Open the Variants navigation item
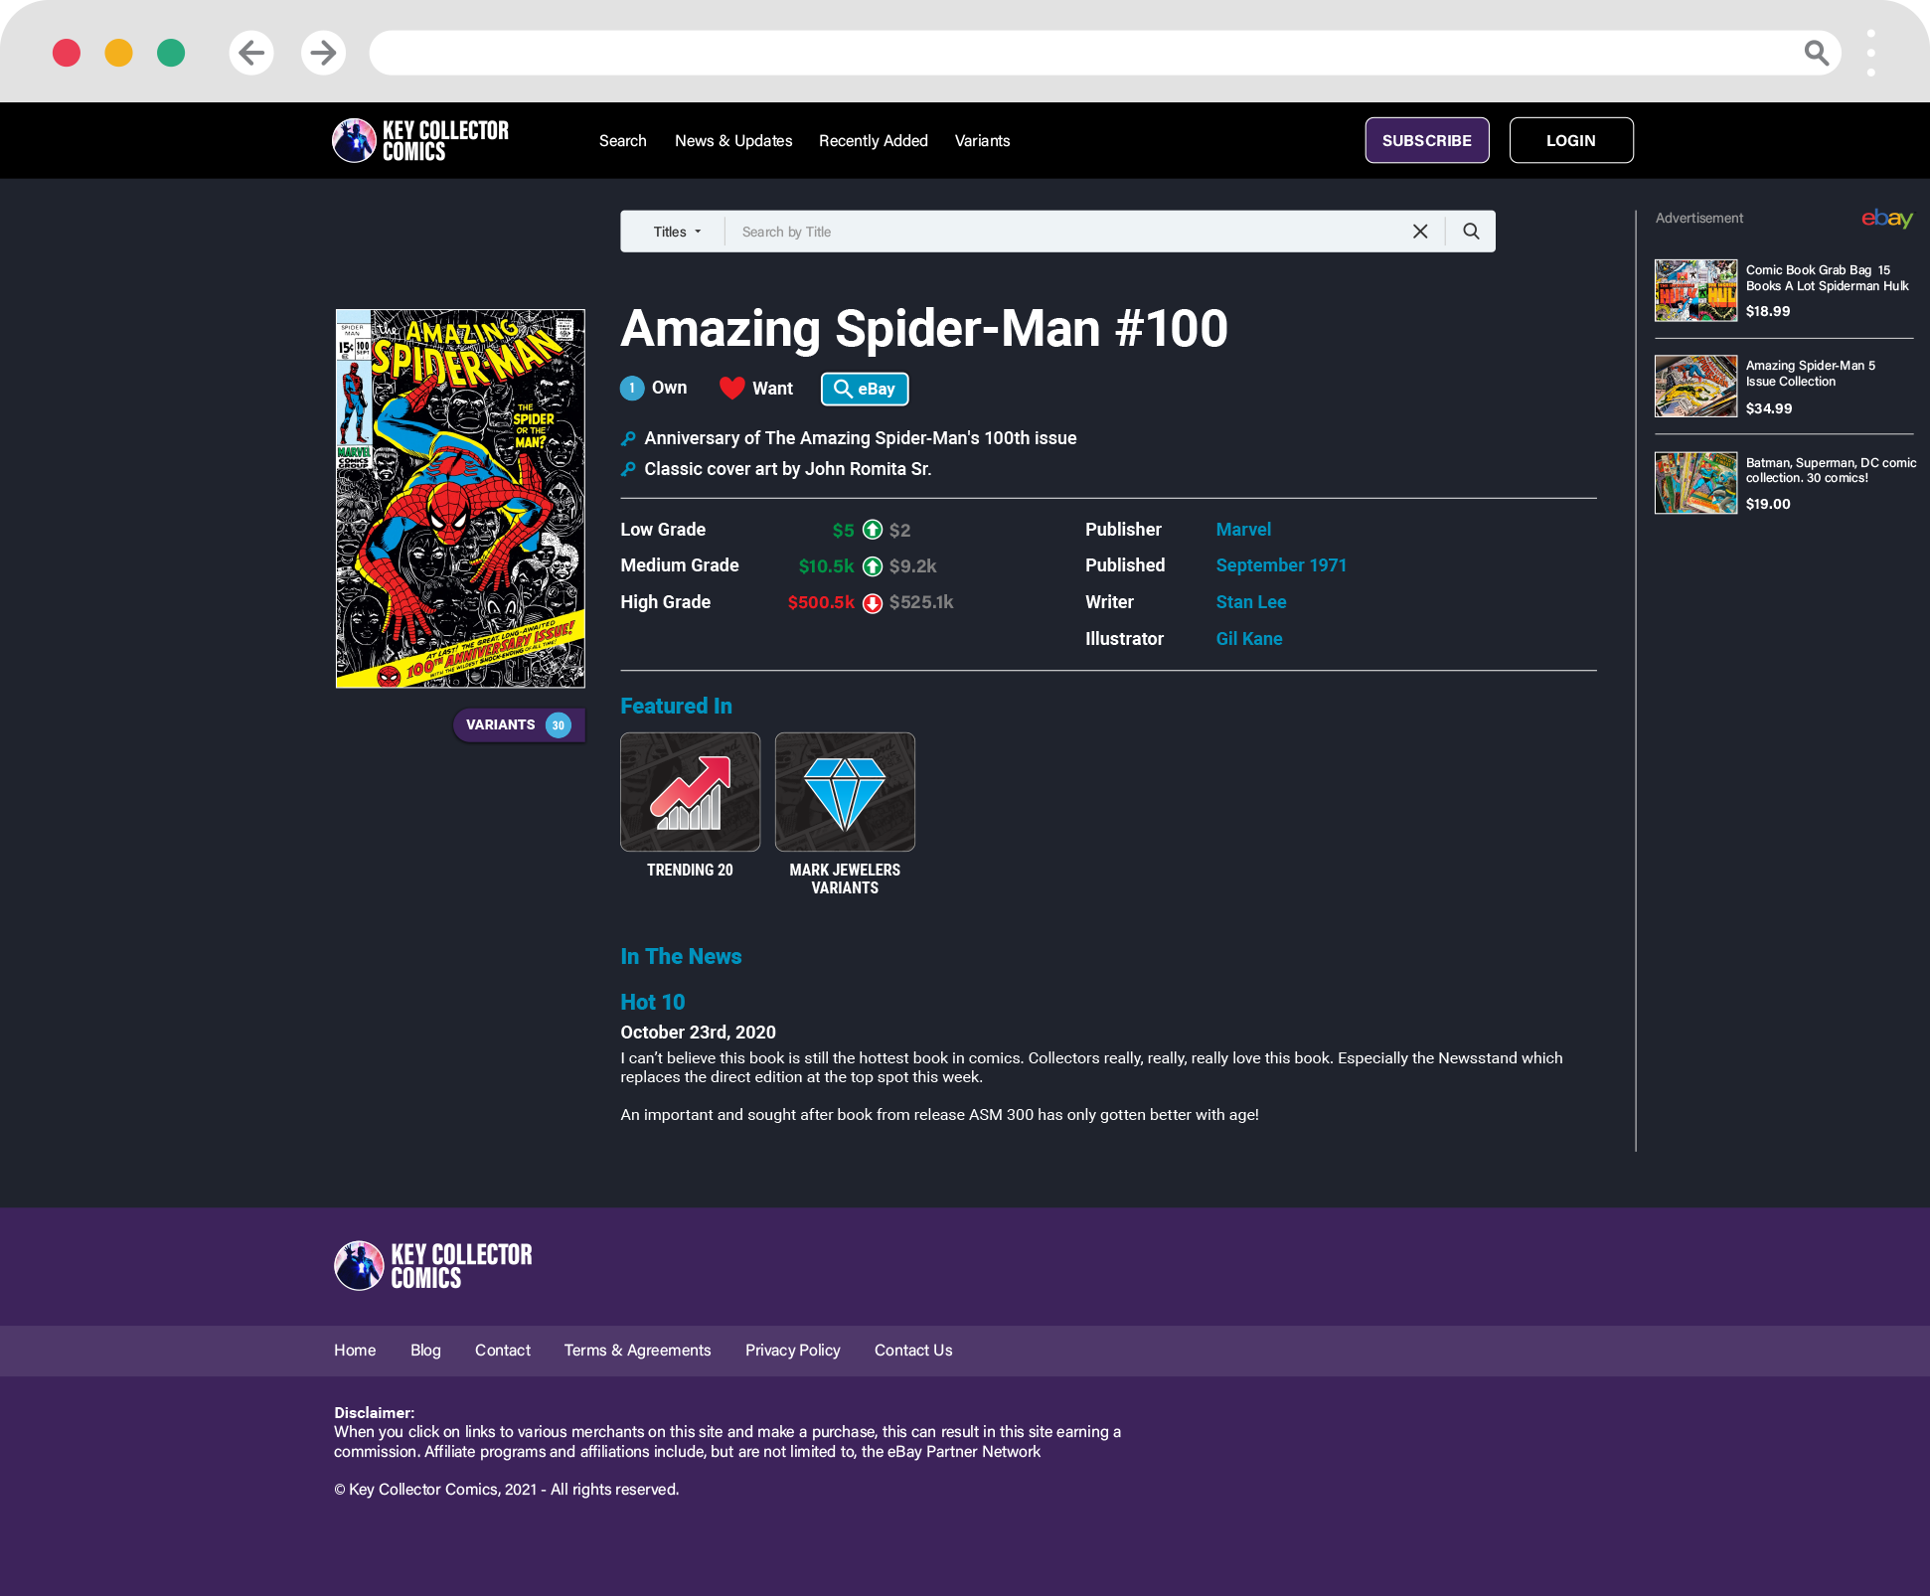Image resolution: width=1930 pixels, height=1596 pixels. click(982, 141)
